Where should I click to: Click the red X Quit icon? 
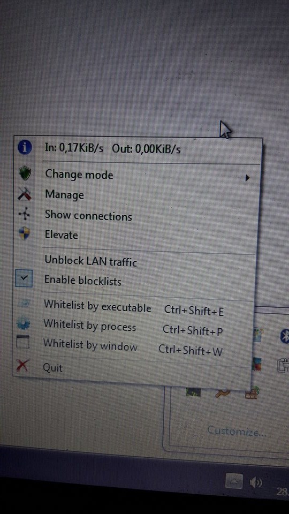click(22, 365)
